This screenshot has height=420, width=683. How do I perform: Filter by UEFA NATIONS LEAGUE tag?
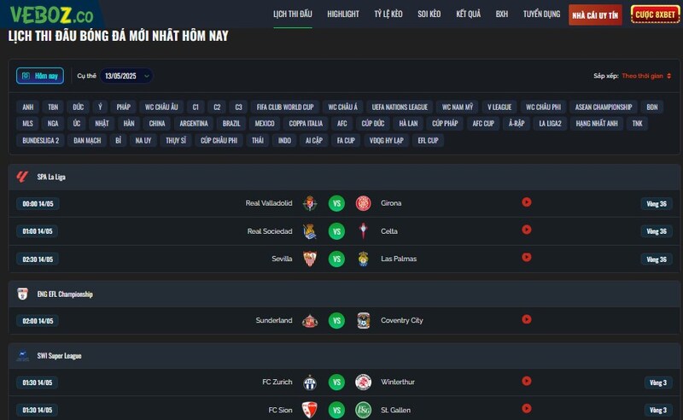(x=400, y=108)
